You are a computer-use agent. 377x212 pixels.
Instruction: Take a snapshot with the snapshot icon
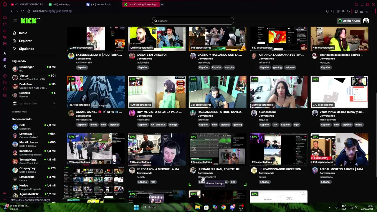333,11
